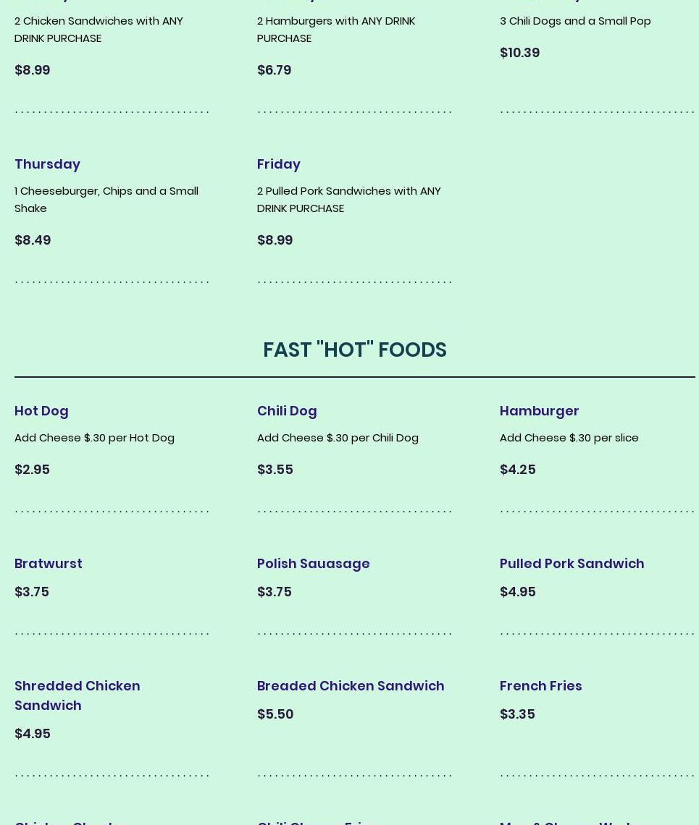Click the $2.95 Hot Dog price
This screenshot has width=699, height=825.
tap(32, 470)
